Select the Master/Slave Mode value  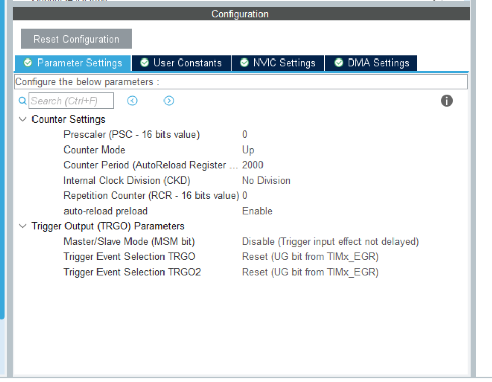(x=330, y=242)
